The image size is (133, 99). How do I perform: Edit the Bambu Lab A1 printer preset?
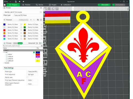tap(41, 12)
